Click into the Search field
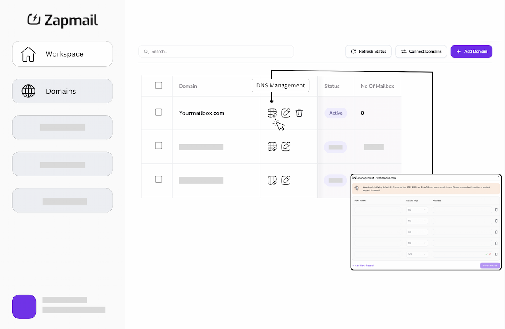Viewport: 505px width, 329px height. pyautogui.click(x=216, y=51)
